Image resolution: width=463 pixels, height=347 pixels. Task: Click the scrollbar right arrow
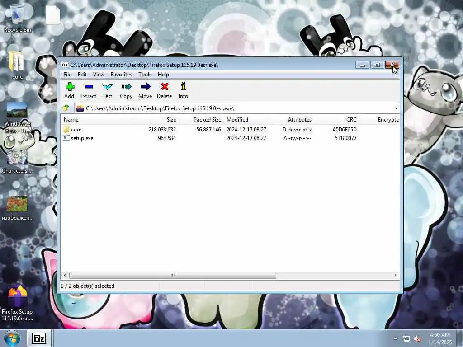(x=395, y=275)
